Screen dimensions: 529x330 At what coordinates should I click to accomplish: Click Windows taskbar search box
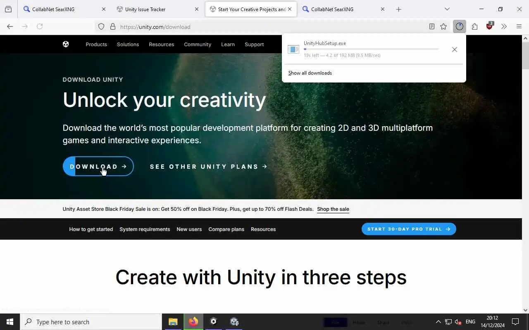tap(91, 322)
